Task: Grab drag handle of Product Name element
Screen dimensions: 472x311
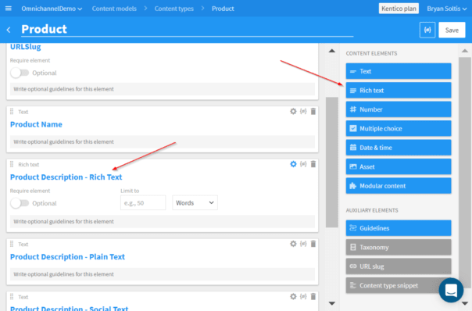Action: (12, 112)
